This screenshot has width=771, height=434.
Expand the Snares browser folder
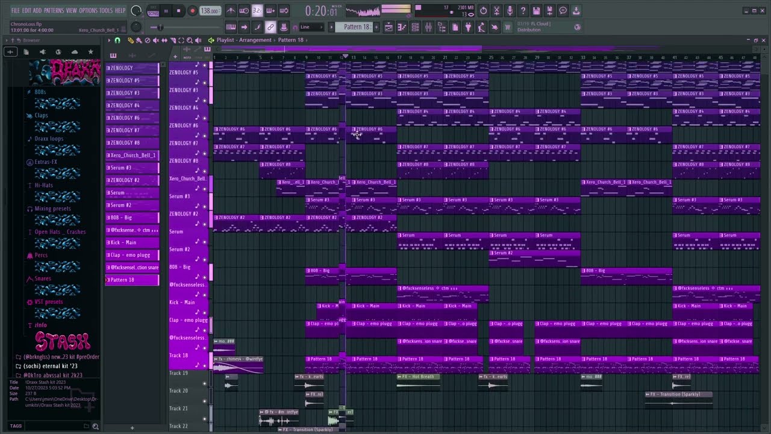pos(43,279)
